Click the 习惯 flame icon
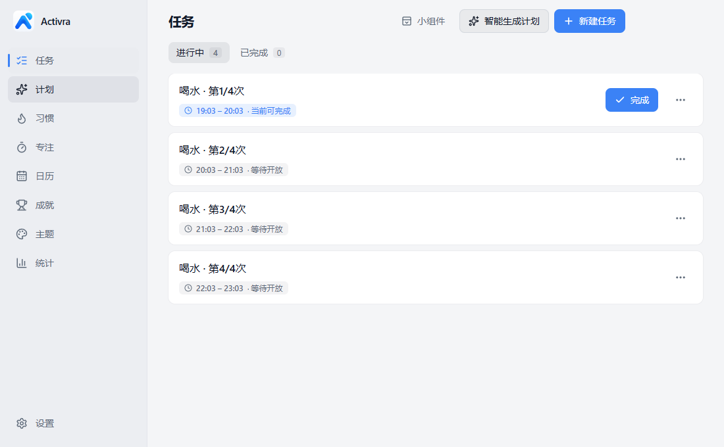Image resolution: width=724 pixels, height=447 pixels. [22, 118]
